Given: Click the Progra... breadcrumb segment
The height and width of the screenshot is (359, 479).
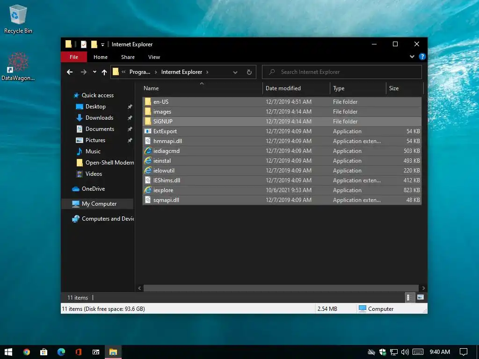Looking at the screenshot, I should coord(139,72).
